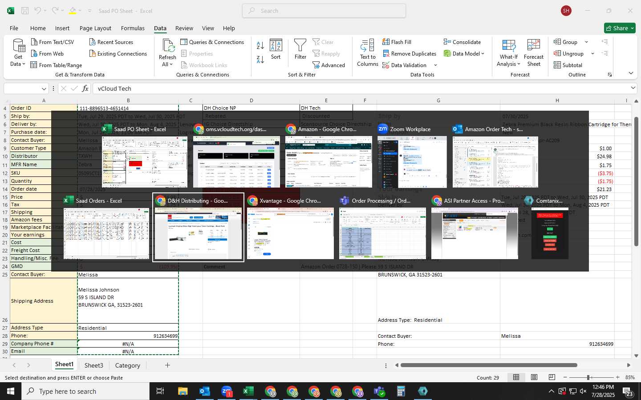641x400 pixels.
Task: Switch to oms.vcloudtech.org Chrome window thumbnail
Action: pos(236,156)
